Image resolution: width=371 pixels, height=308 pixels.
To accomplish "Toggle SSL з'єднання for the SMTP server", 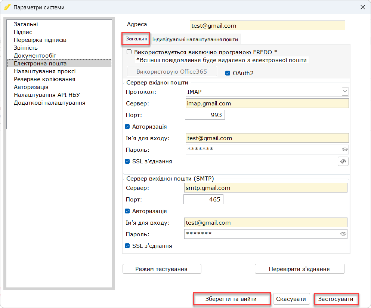I will click(x=127, y=246).
